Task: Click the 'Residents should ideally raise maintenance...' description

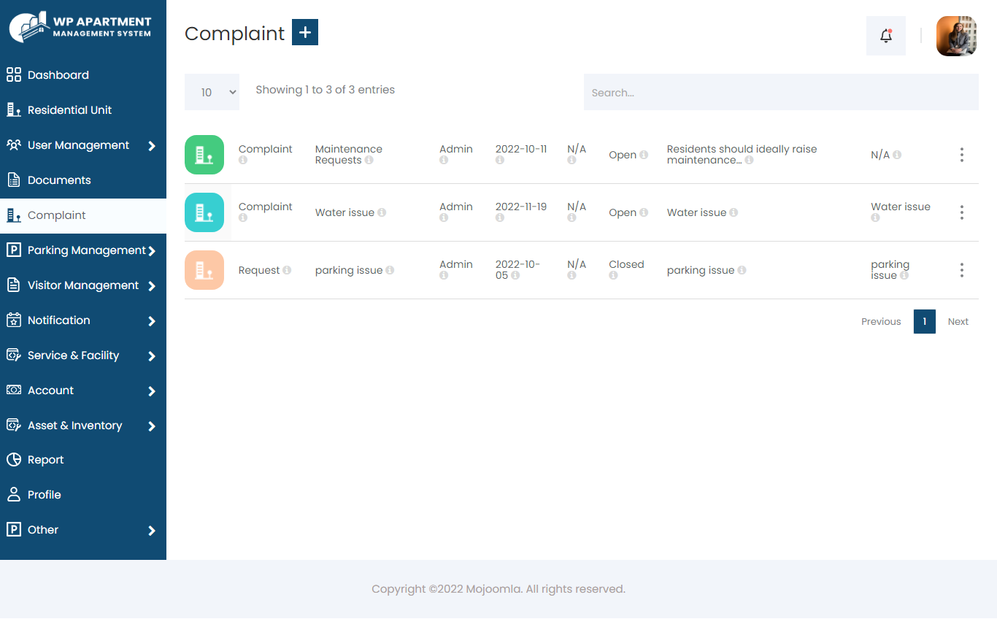Action: [x=742, y=154]
